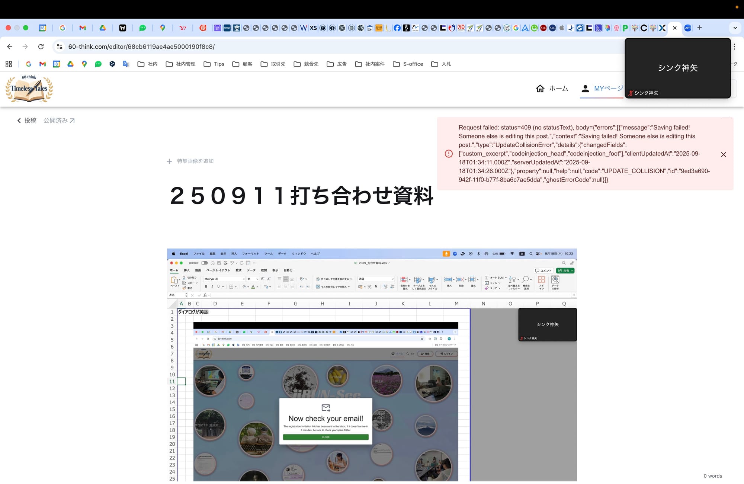Go to ホーム in site navigation
Viewport: 744px width, 484px height.
[552, 89]
